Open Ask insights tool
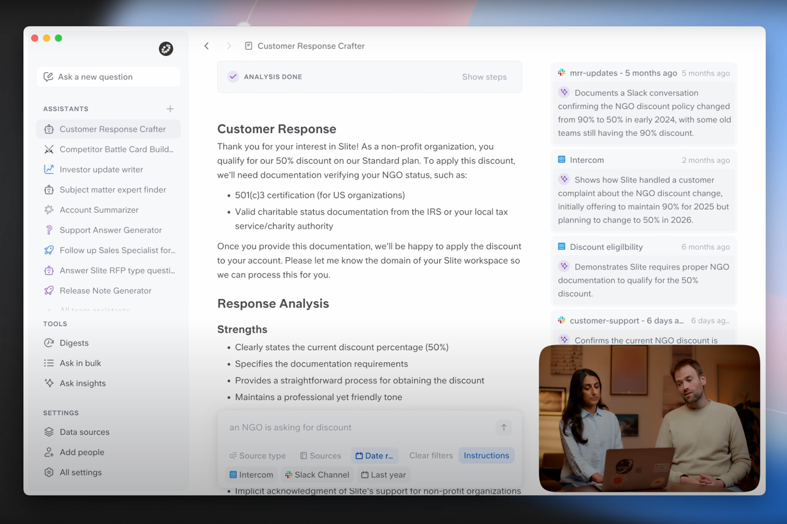Screen dimensions: 787x524 (82, 383)
